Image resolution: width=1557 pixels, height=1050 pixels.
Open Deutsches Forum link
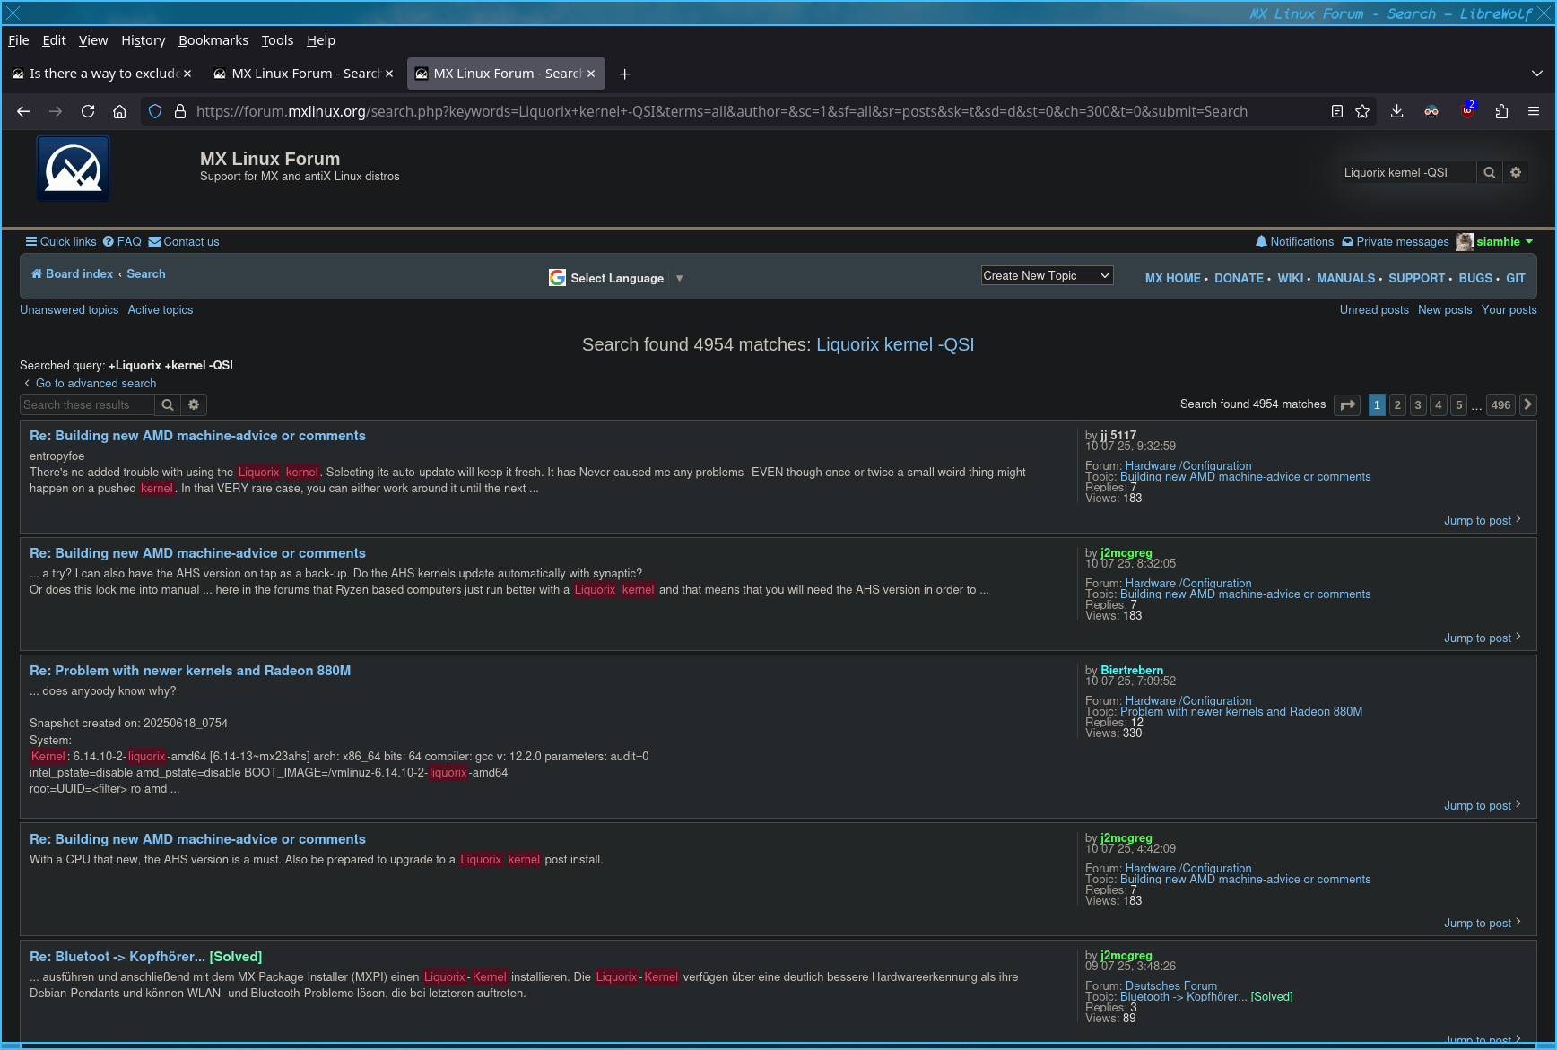1170,985
